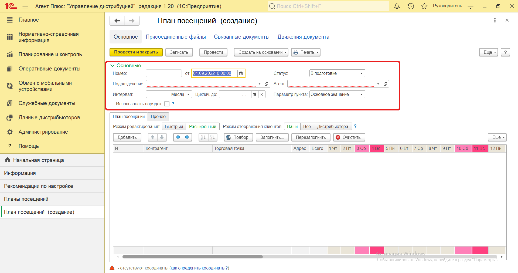The image size is (518, 273).
Task: Click Очистить button
Action: pos(349,137)
